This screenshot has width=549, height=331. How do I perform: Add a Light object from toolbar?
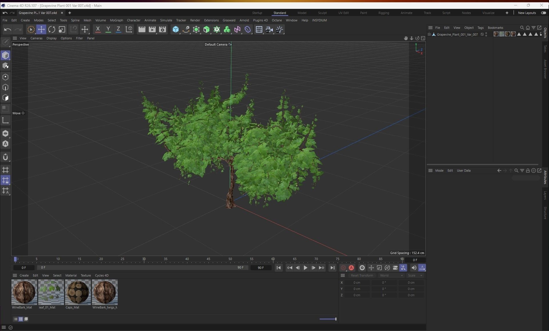(279, 29)
